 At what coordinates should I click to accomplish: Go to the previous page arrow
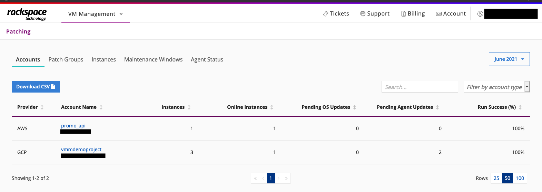point(263,178)
